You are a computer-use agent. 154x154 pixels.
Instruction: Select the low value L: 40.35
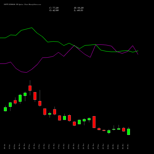(79, 10)
